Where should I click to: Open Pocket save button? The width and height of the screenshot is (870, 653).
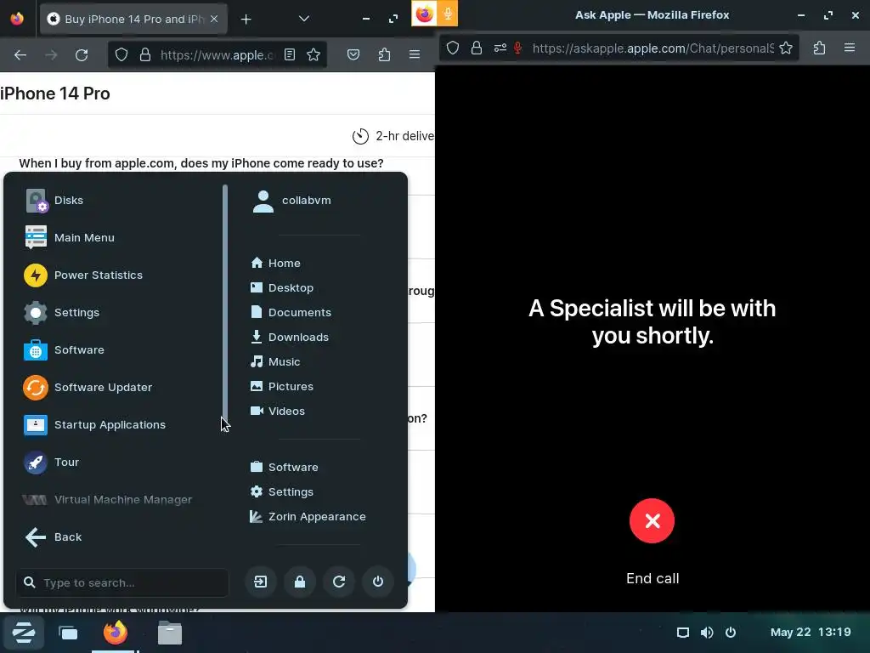coord(353,54)
